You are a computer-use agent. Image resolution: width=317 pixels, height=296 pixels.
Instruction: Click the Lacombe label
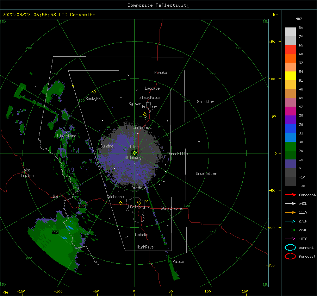pos(152,88)
